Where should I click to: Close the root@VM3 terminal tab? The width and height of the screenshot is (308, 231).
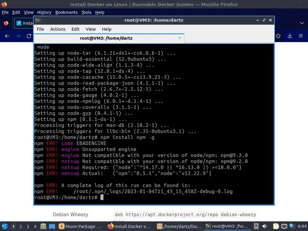click(179, 38)
